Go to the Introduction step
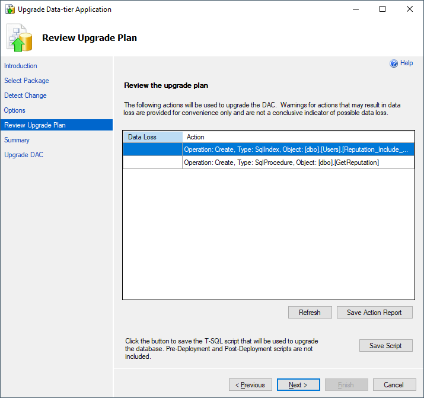Screen dimensions: 424x398 pos(21,66)
